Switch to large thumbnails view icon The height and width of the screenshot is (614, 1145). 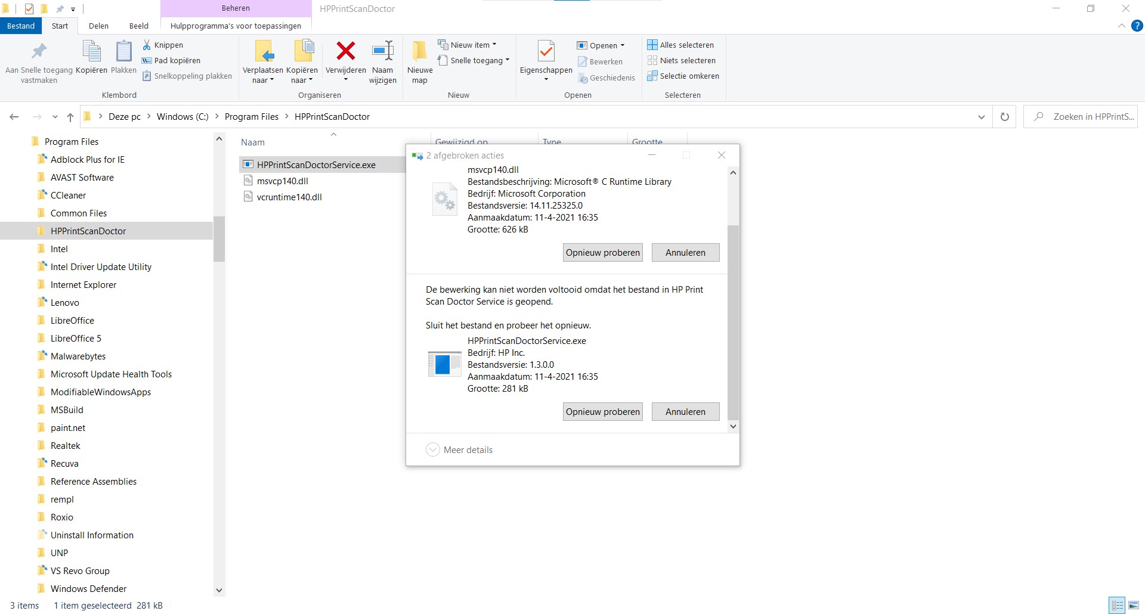[x=1134, y=606]
